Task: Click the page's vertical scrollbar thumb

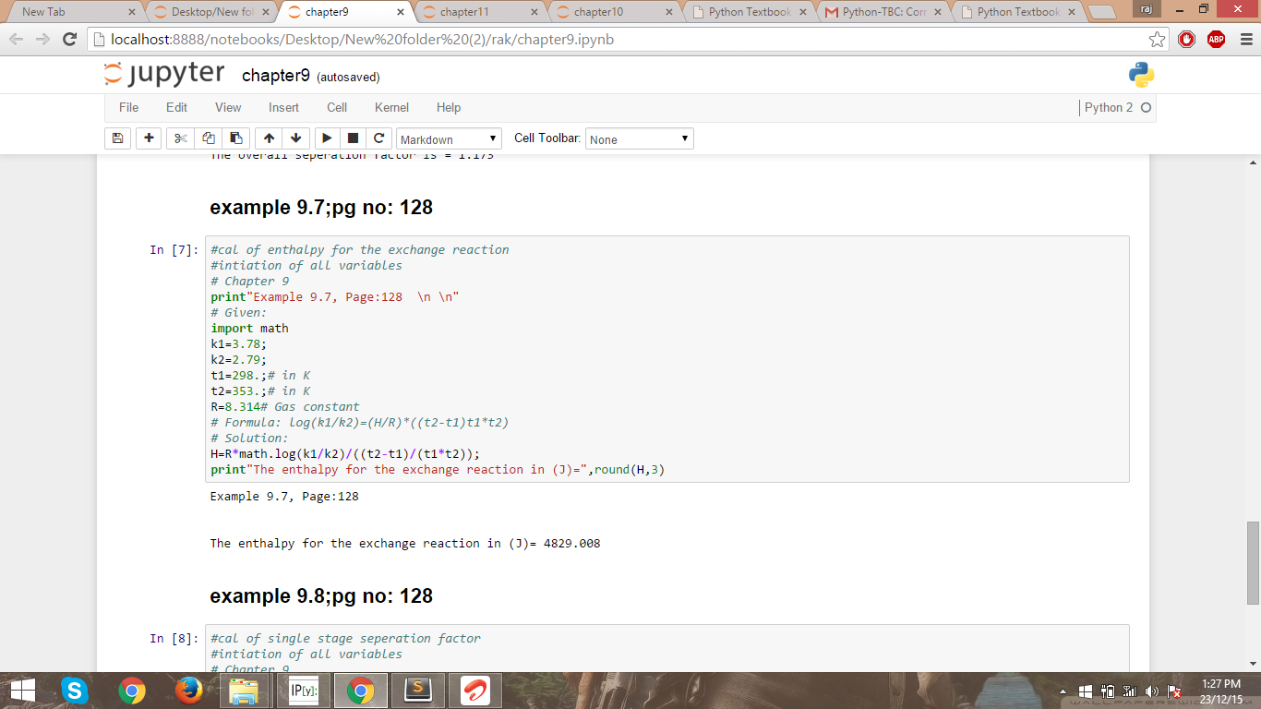Action: (1253, 562)
